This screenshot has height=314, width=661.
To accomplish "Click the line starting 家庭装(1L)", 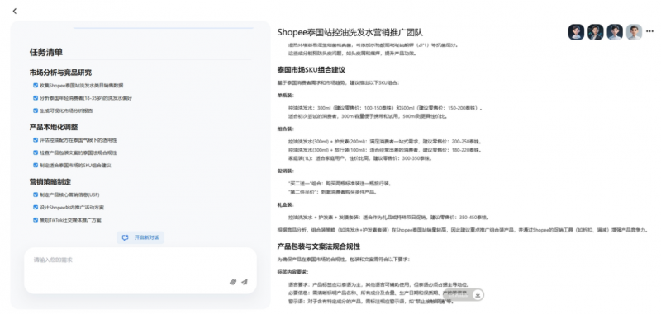I will [359, 158].
